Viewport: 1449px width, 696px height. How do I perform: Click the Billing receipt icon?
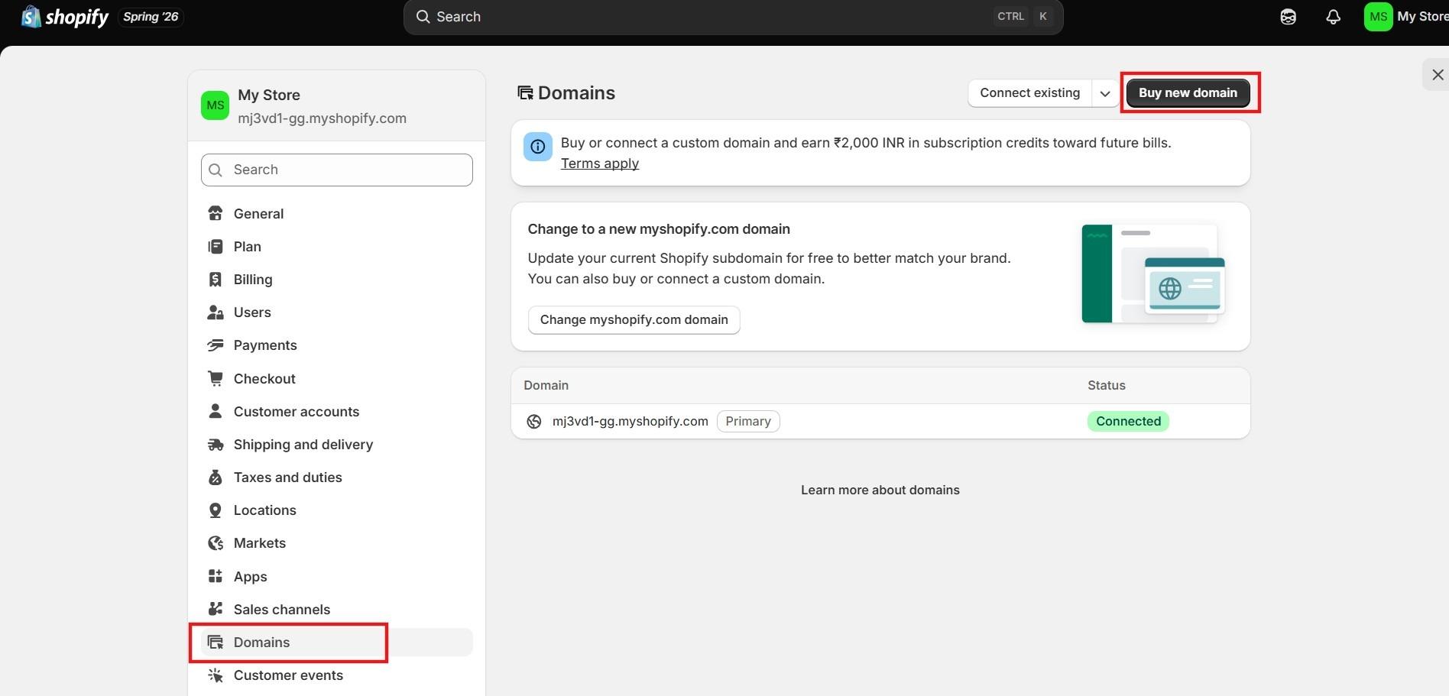click(x=216, y=279)
